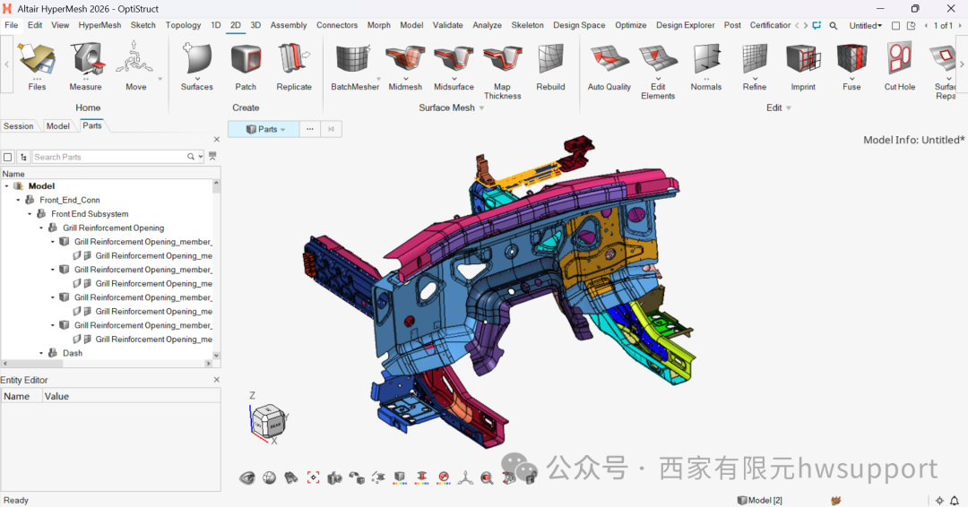
Task: Open the Validate ribbon tab
Action: click(x=447, y=25)
